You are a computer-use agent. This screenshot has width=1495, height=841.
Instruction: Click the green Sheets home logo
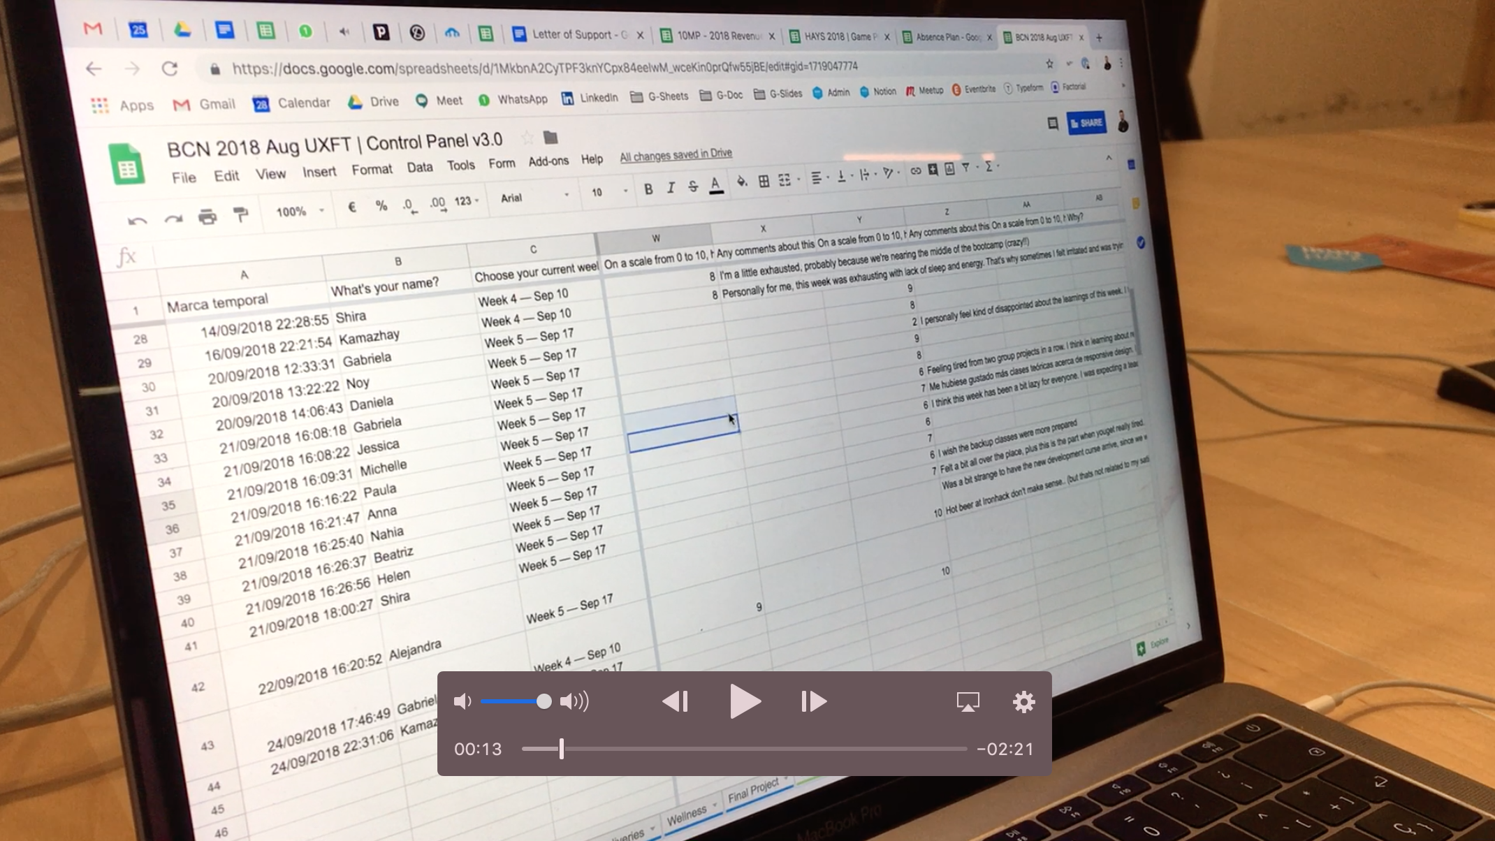pos(127,166)
